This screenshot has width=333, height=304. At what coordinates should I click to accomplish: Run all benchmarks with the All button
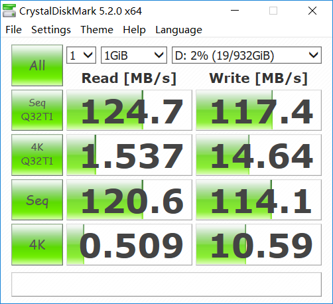coord(37,65)
